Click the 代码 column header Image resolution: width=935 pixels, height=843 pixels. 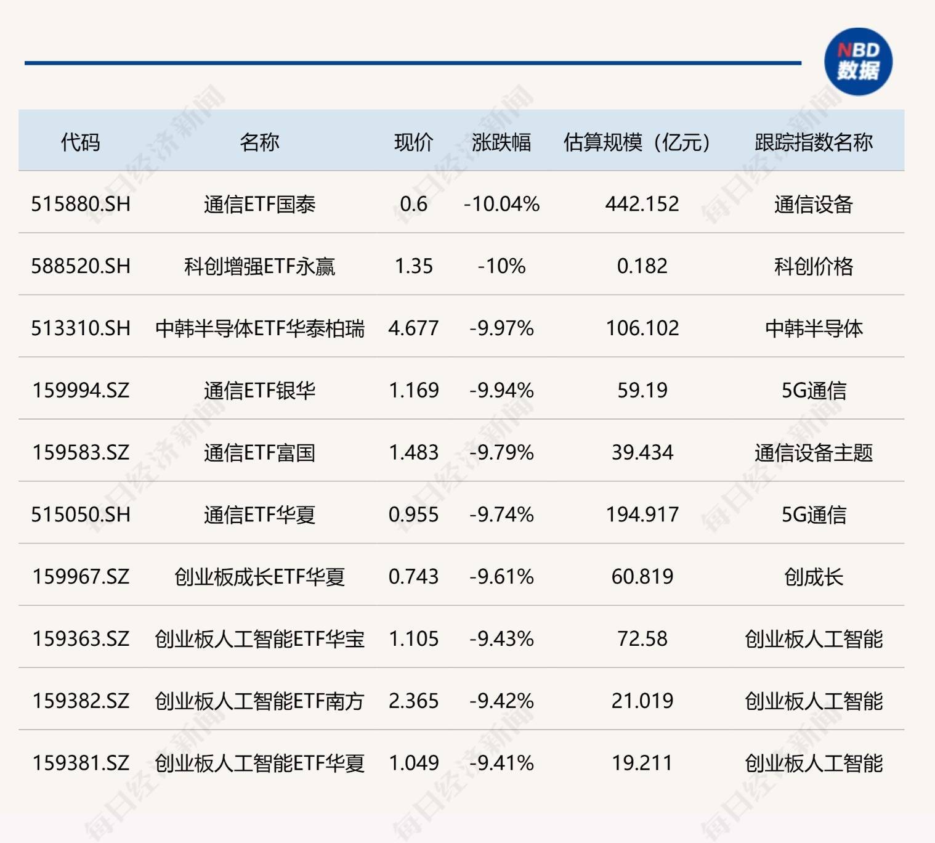click(80, 142)
